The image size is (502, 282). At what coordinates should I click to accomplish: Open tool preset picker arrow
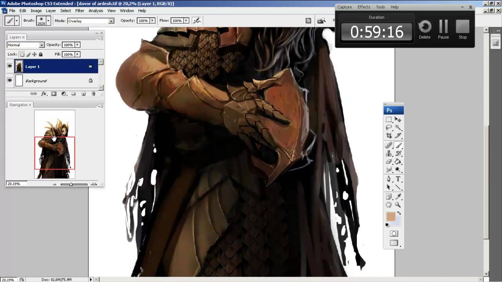click(x=17, y=21)
